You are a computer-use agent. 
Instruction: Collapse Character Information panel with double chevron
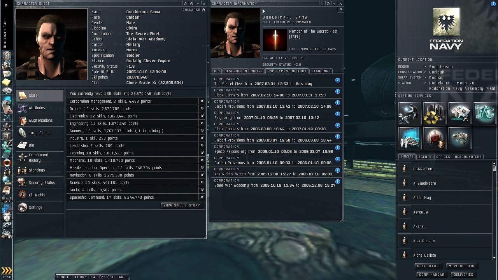pyautogui.click(x=341, y=9)
